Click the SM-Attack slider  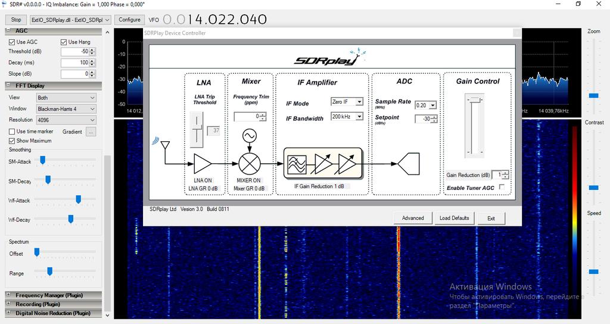tap(43, 160)
